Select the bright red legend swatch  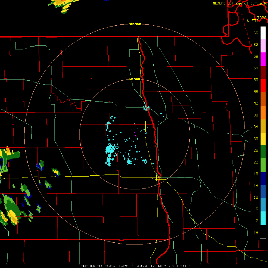click(x=263, y=86)
